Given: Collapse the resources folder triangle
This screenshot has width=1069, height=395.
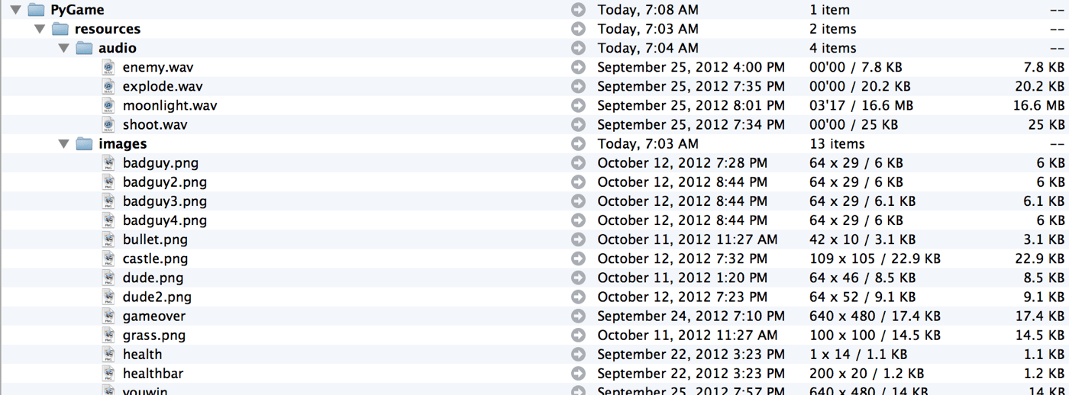Looking at the screenshot, I should 40,29.
